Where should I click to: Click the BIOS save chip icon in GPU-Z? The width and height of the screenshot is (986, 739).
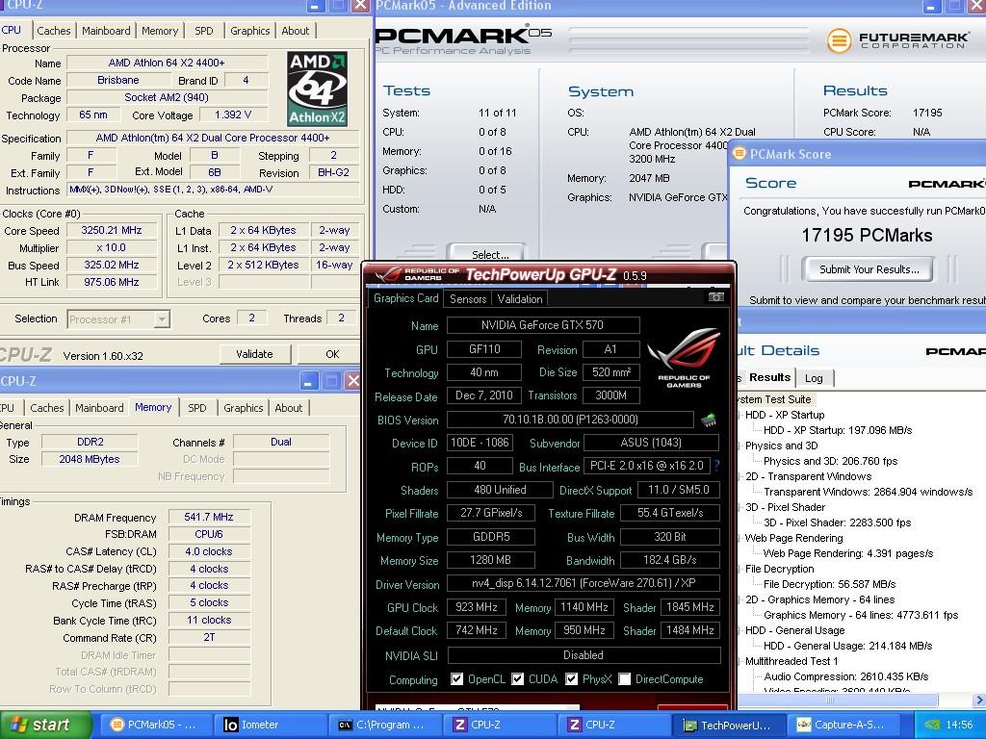pos(709,420)
